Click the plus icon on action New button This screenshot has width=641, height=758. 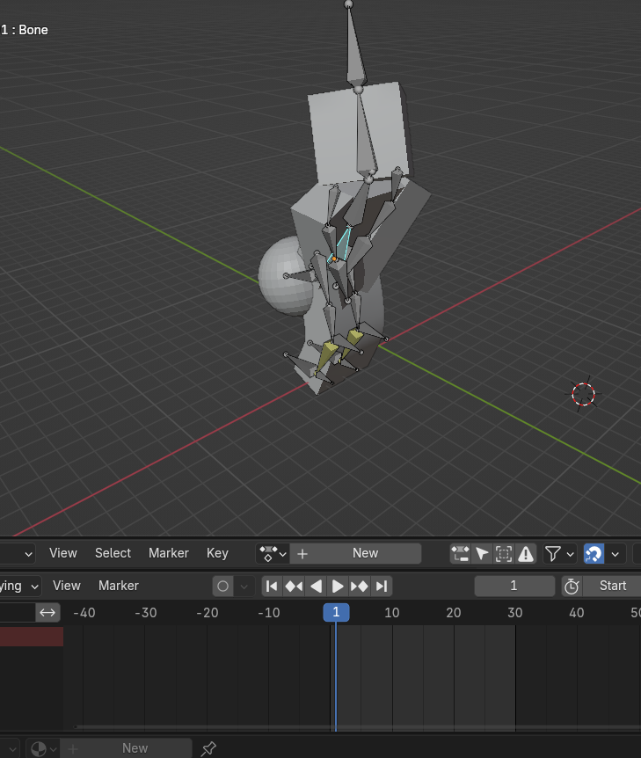tap(302, 553)
